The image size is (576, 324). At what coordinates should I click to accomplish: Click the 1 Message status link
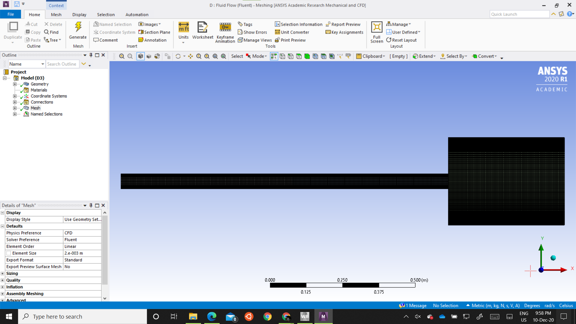tap(413, 305)
